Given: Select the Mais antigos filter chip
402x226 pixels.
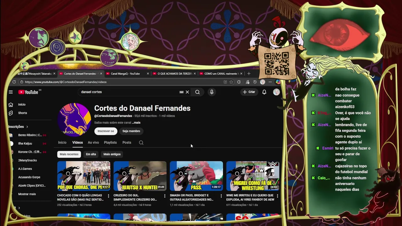Looking at the screenshot, I should (x=112, y=154).
